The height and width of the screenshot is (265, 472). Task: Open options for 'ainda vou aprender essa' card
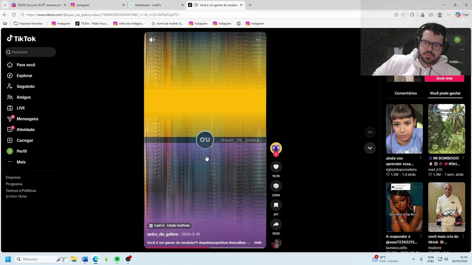[x=421, y=158]
